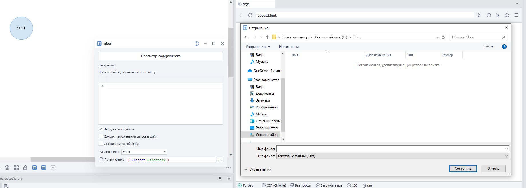Select 'OneDrive - Person' in navigation tree
The image size is (526, 188).
pyautogui.click(x=264, y=71)
